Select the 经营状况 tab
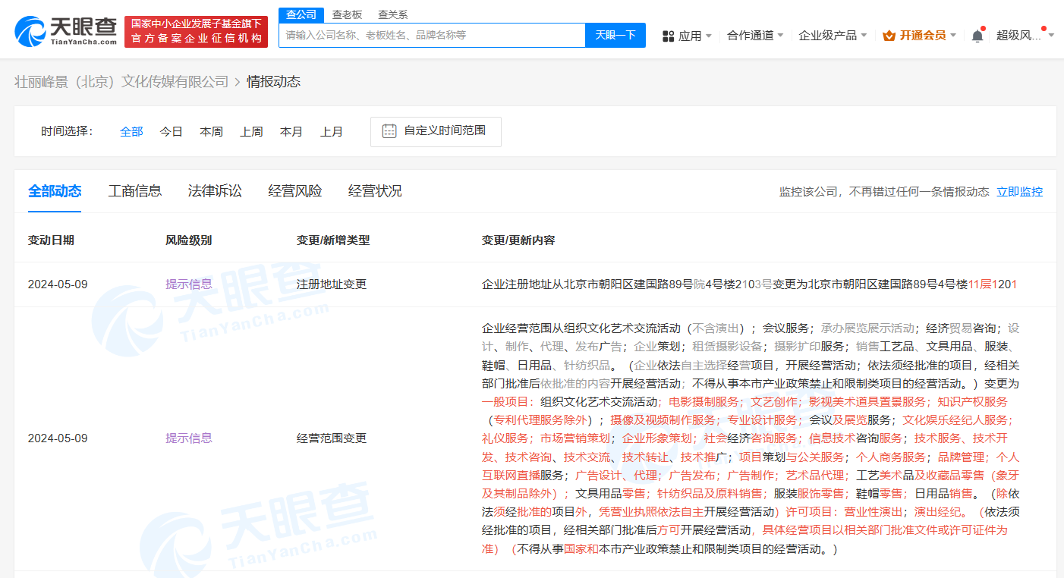This screenshot has width=1064, height=578. (375, 191)
